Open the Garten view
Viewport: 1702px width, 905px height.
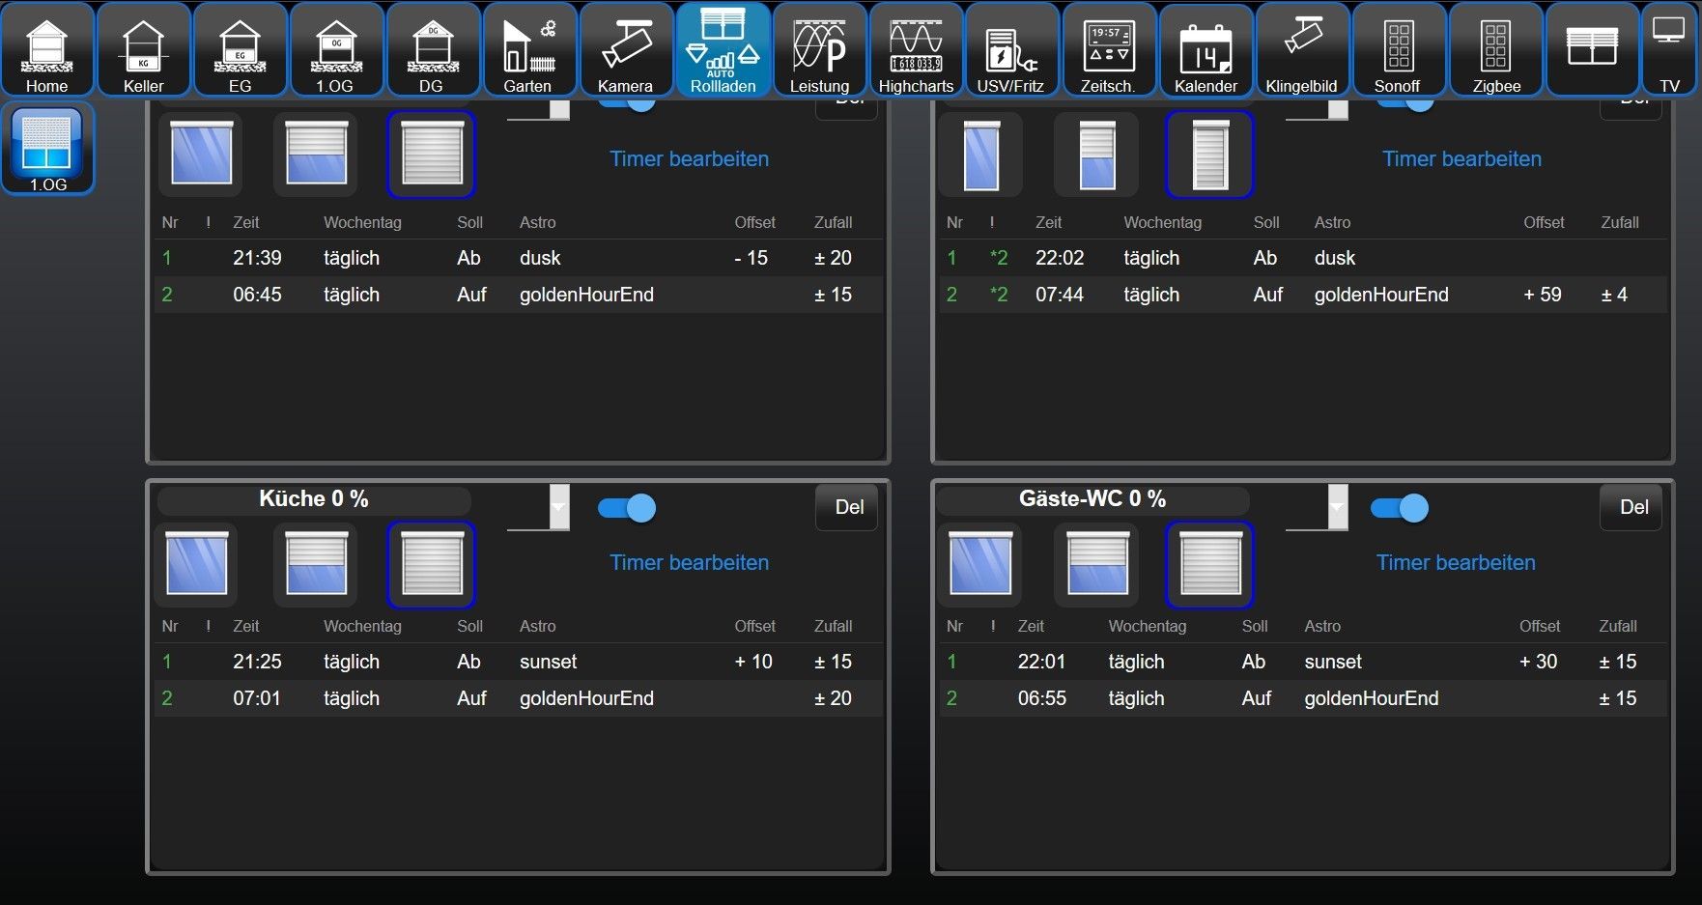click(530, 49)
